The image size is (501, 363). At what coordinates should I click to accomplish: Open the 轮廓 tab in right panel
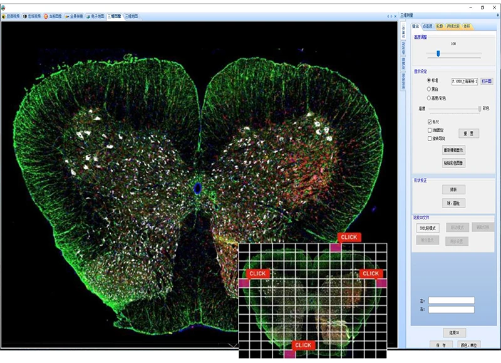click(x=440, y=26)
